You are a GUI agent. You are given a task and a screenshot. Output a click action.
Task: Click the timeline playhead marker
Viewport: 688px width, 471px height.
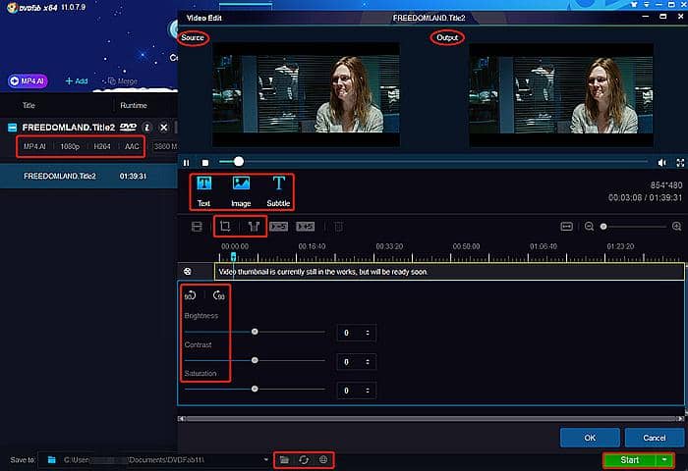[x=234, y=257]
